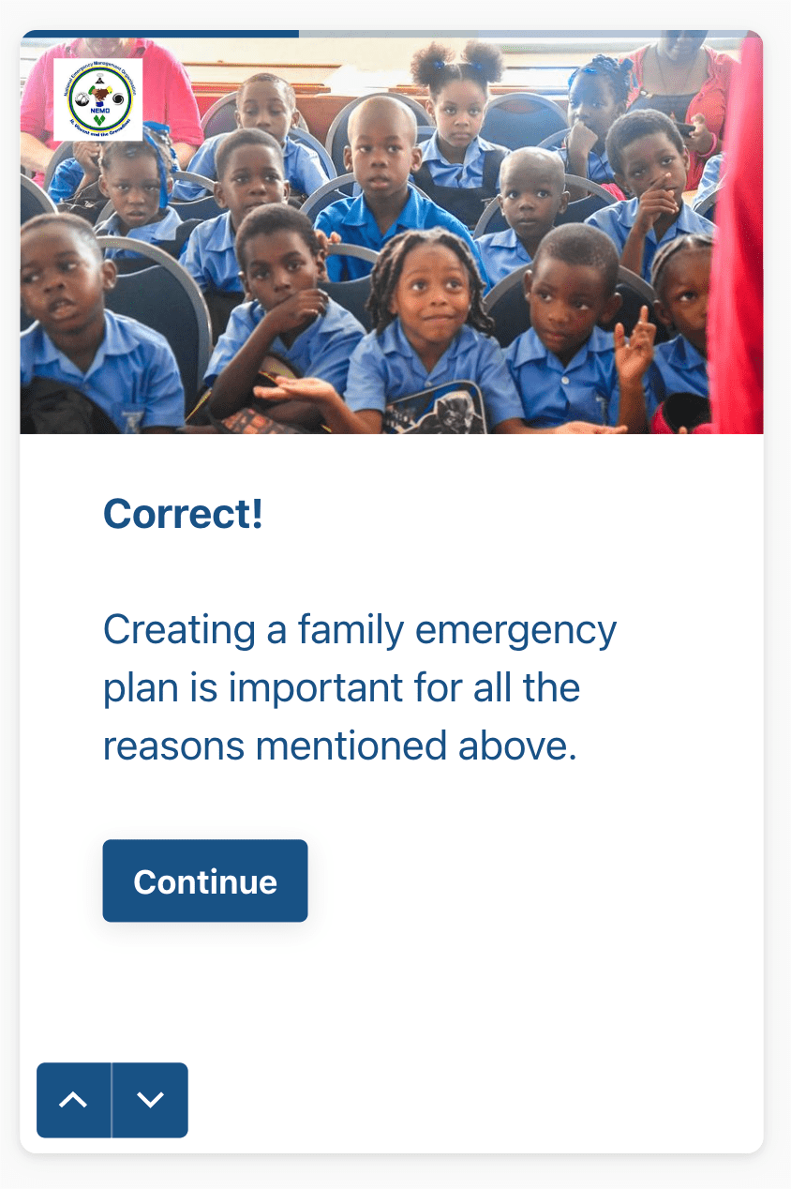The height and width of the screenshot is (1189, 791).
Task: Go to next slide with down chevron
Action: click(x=150, y=1100)
